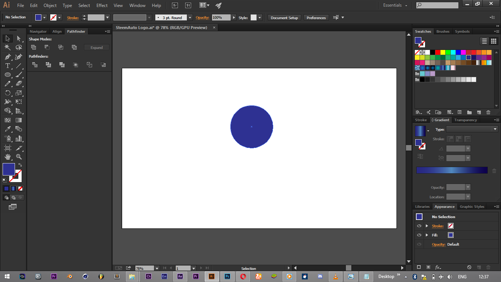Switch to the Brushes tab
Image resolution: width=501 pixels, height=282 pixels.
(443, 32)
